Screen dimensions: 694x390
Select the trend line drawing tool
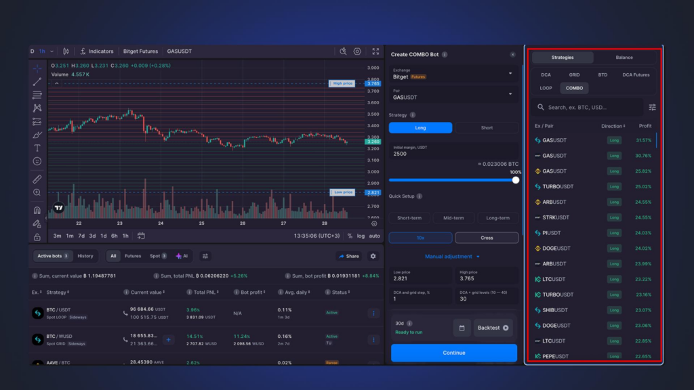pos(37,82)
